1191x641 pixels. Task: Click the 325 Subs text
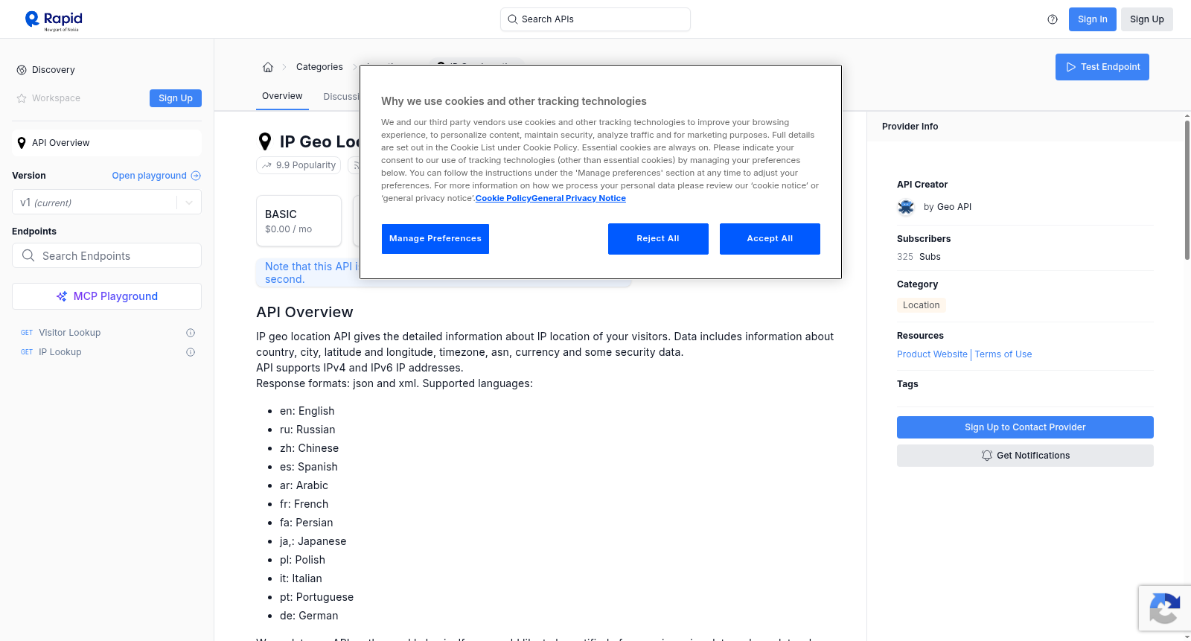click(x=919, y=257)
